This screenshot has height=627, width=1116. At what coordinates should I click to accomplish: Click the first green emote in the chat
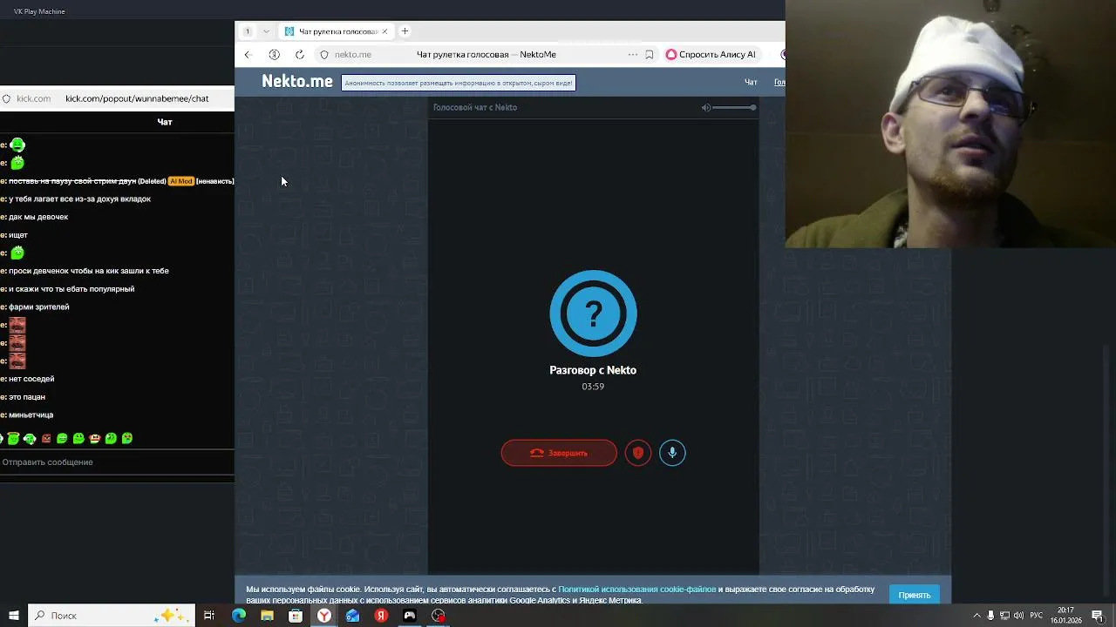(17, 145)
